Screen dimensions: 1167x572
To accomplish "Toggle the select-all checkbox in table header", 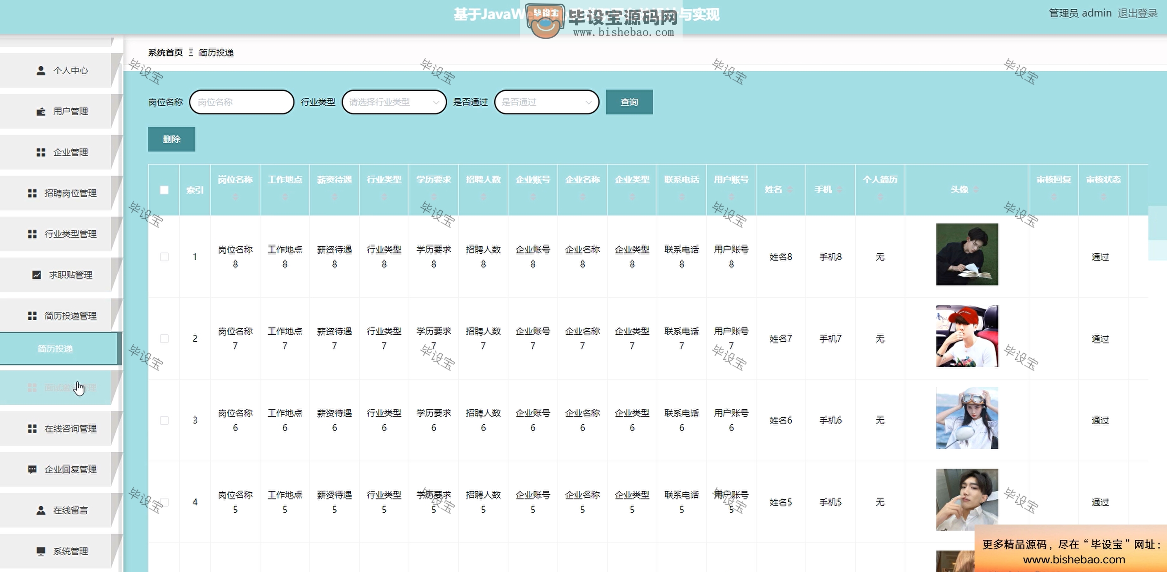I will click(x=164, y=190).
